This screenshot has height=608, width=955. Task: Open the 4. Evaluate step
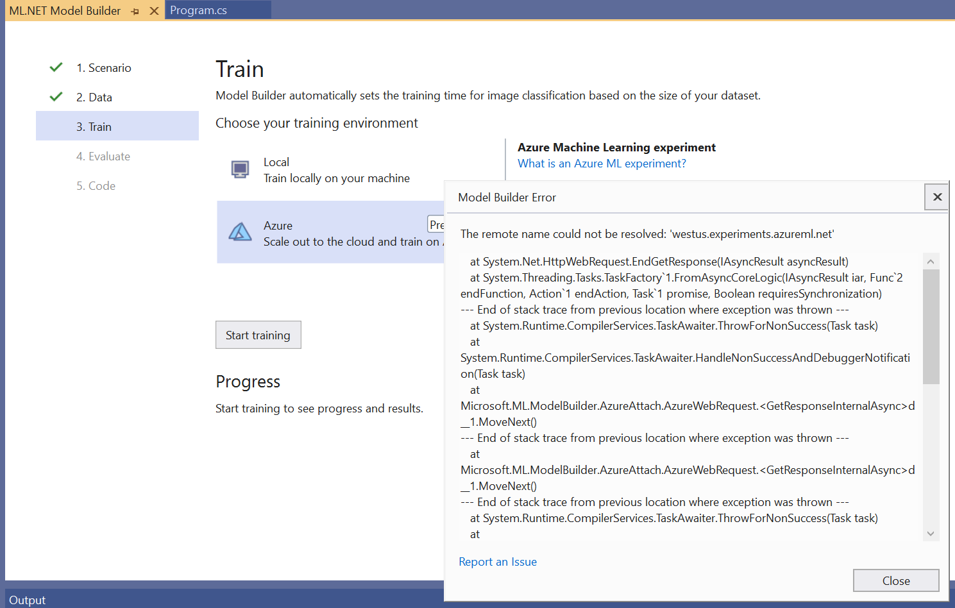[x=103, y=156]
